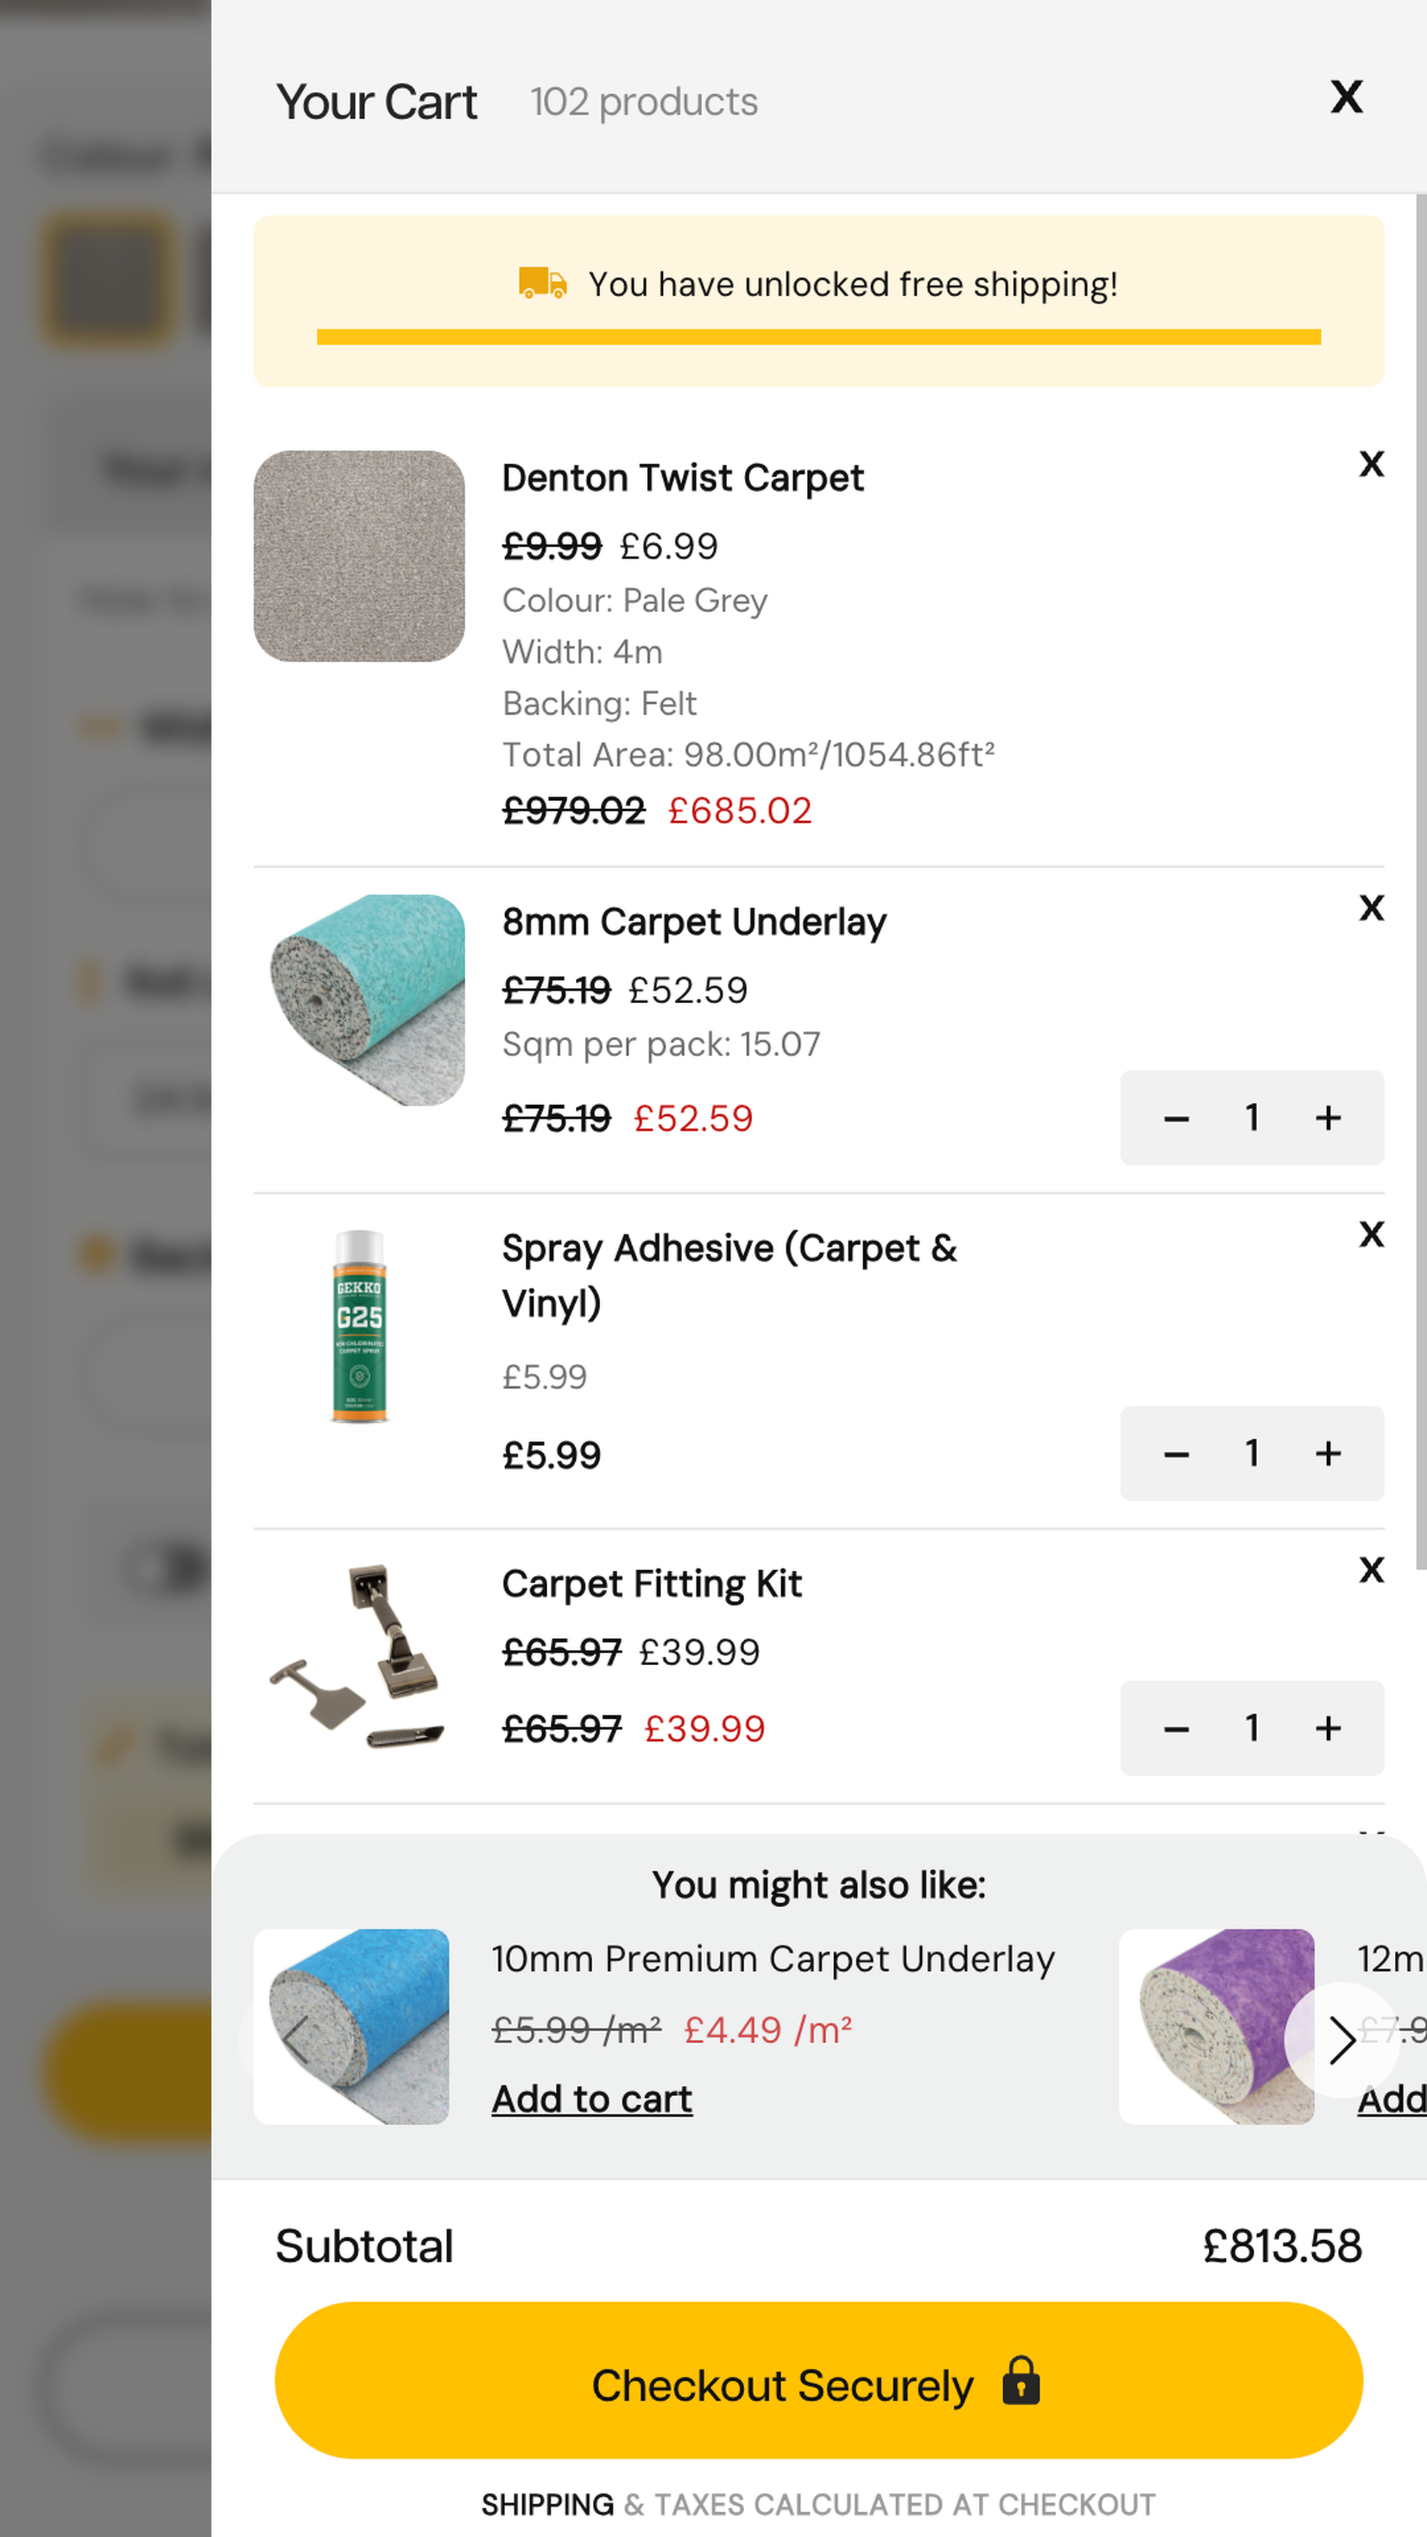1427x2537 pixels.
Task: Decrease 8mm Carpet Underlay quantity
Action: 1176,1118
